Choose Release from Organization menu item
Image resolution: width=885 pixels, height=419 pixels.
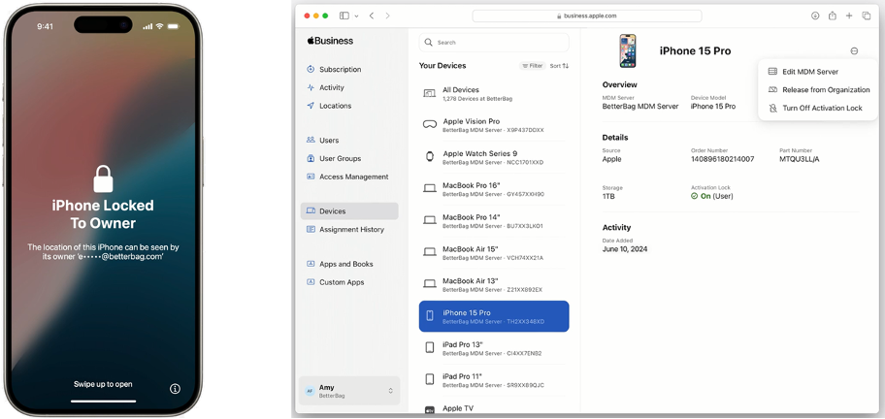click(817, 89)
